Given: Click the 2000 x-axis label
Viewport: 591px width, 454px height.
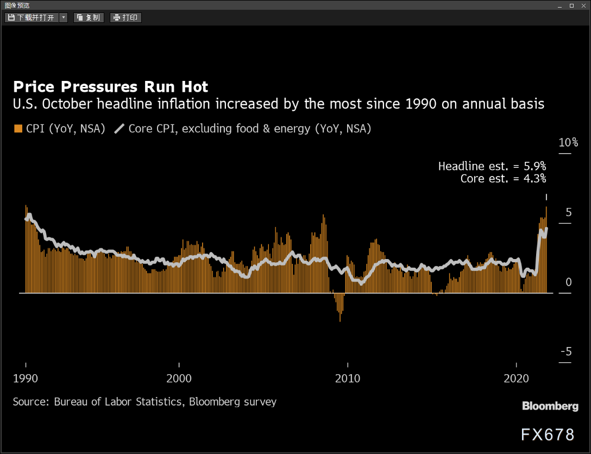Looking at the screenshot, I should (179, 379).
